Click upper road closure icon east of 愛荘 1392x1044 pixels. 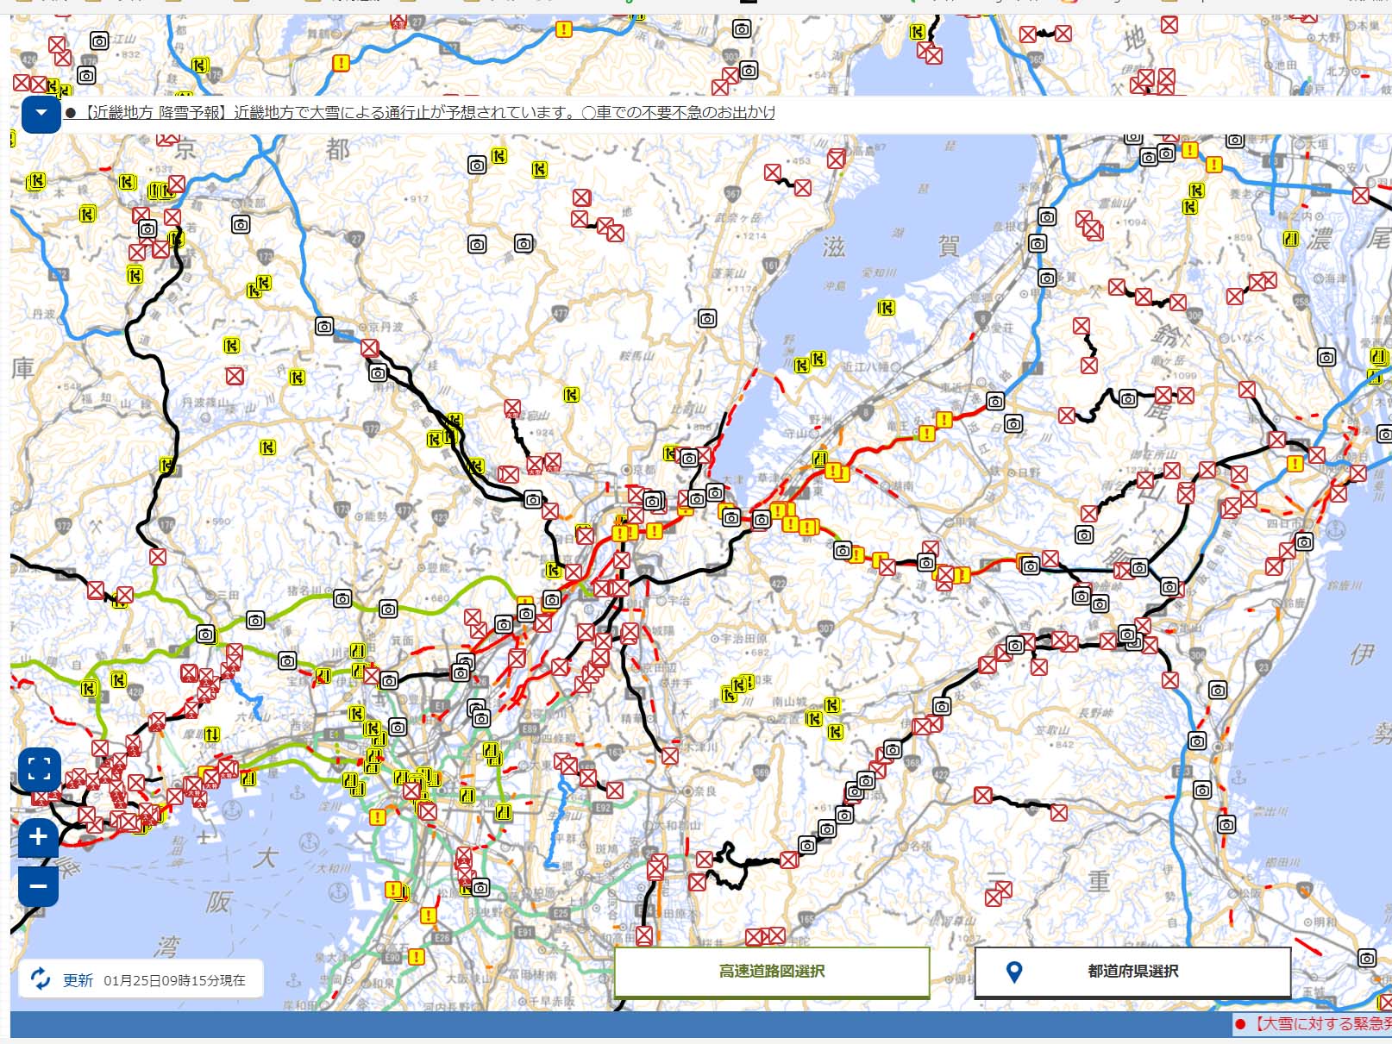coord(1082,326)
